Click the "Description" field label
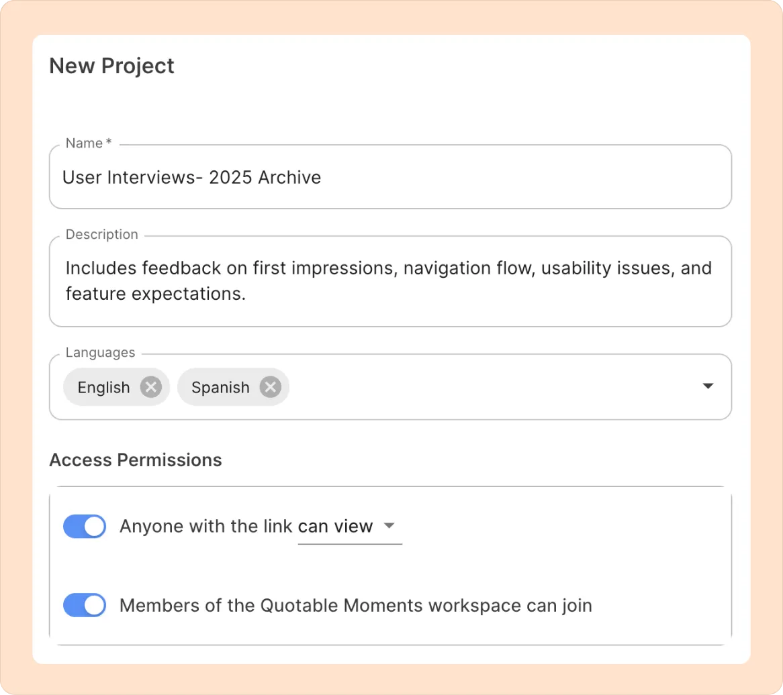 point(102,235)
